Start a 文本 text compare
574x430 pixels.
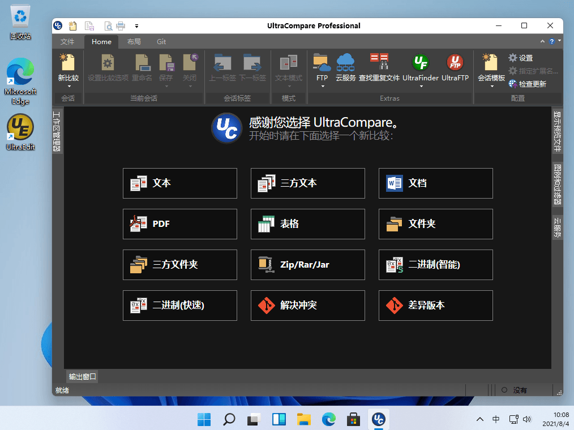[x=180, y=183]
